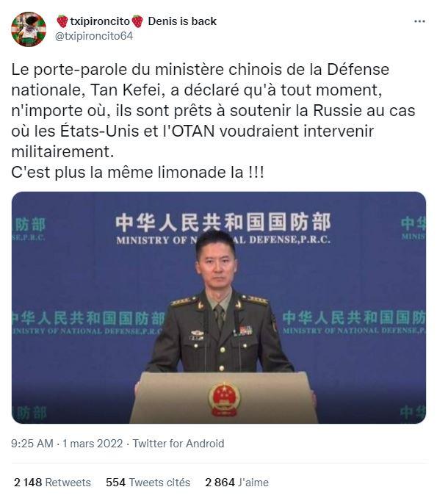Open the attached press conference photo
Image resolution: width=437 pixels, height=498 pixels.
point(219,308)
